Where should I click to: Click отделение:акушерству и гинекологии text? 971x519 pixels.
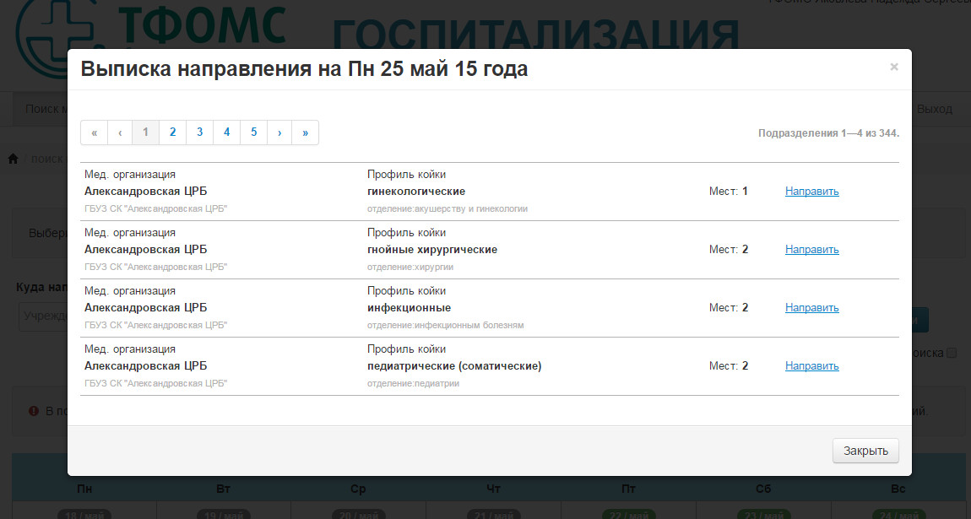448,208
